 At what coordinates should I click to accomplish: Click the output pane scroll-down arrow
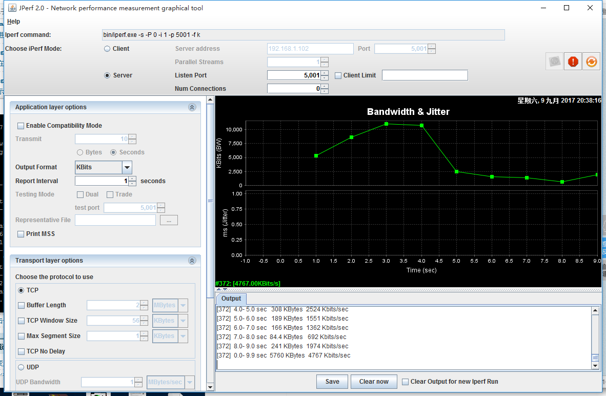point(595,366)
